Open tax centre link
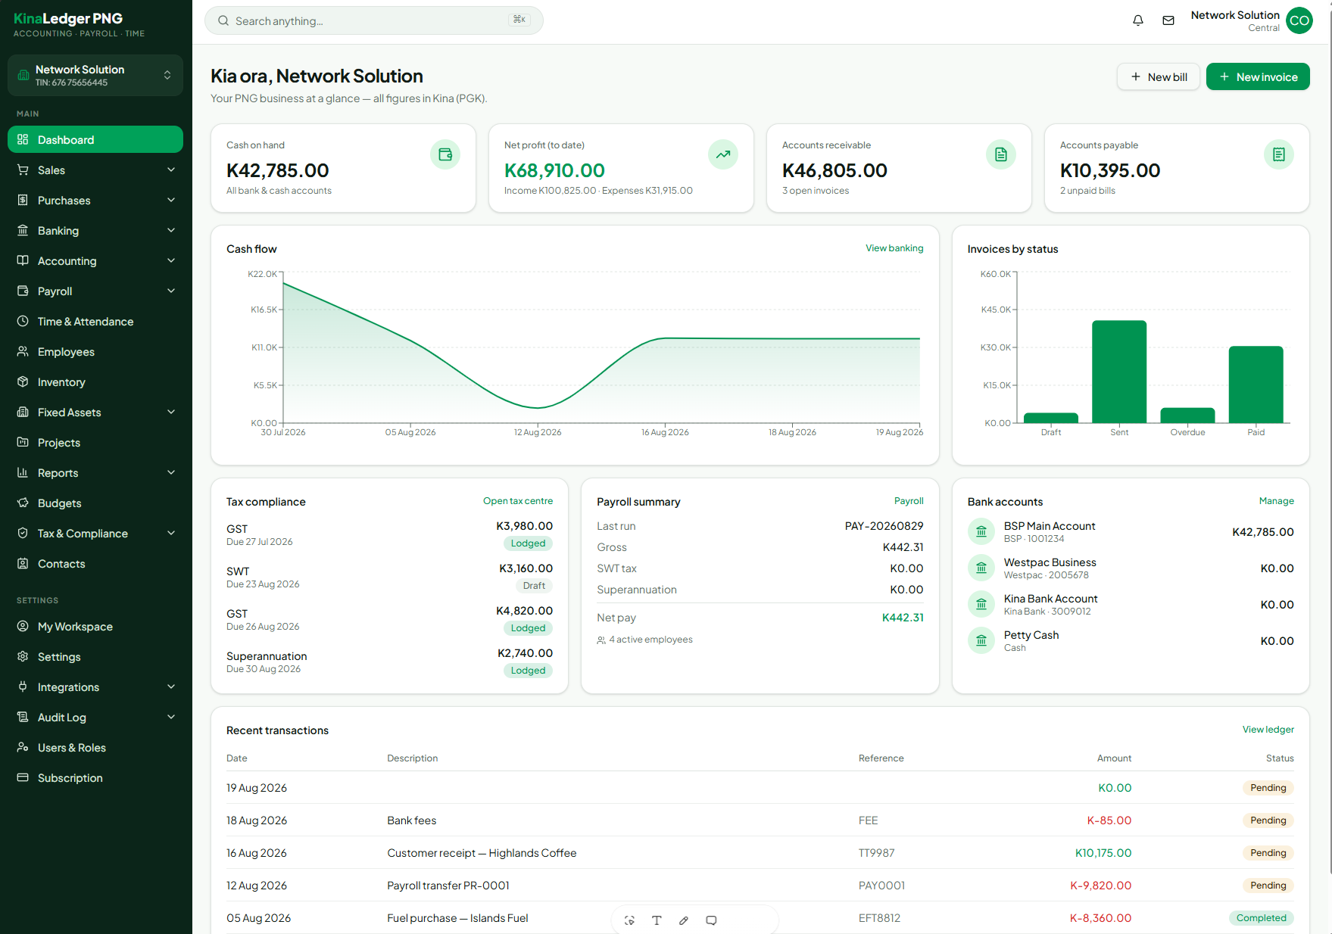Image resolution: width=1332 pixels, height=934 pixels. click(x=518, y=501)
